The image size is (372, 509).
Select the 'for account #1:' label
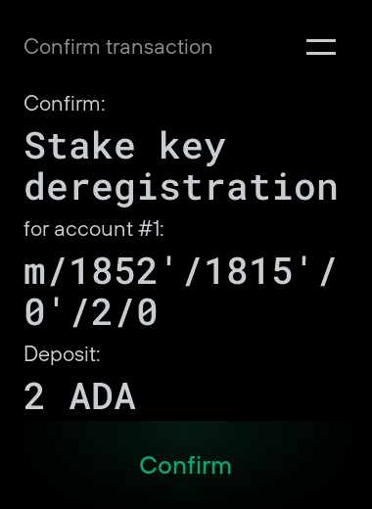point(94,229)
